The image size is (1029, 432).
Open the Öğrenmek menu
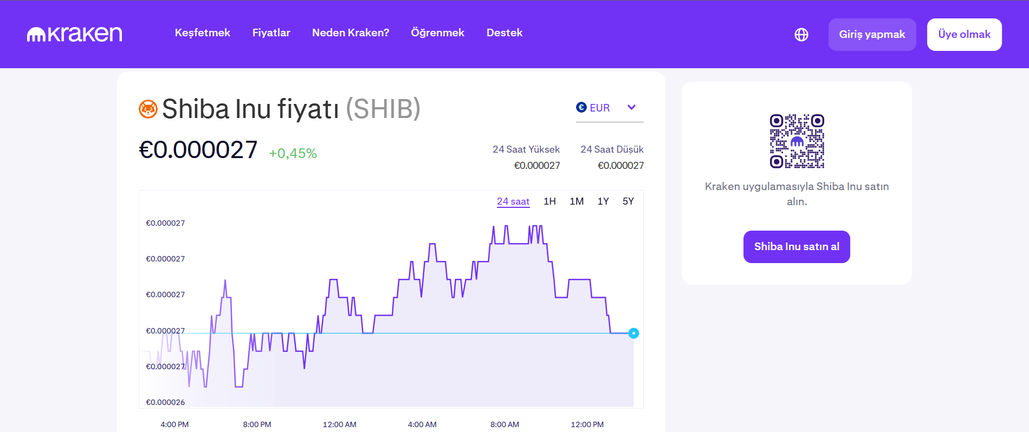(438, 32)
